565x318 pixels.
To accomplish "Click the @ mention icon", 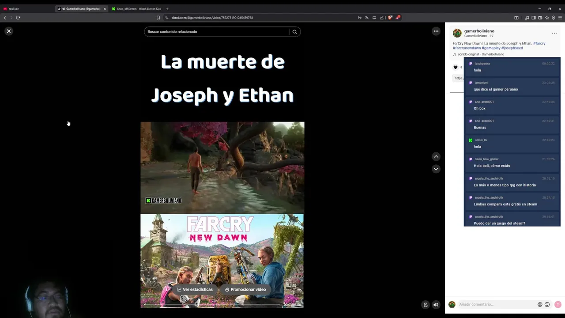I will click(x=539, y=304).
